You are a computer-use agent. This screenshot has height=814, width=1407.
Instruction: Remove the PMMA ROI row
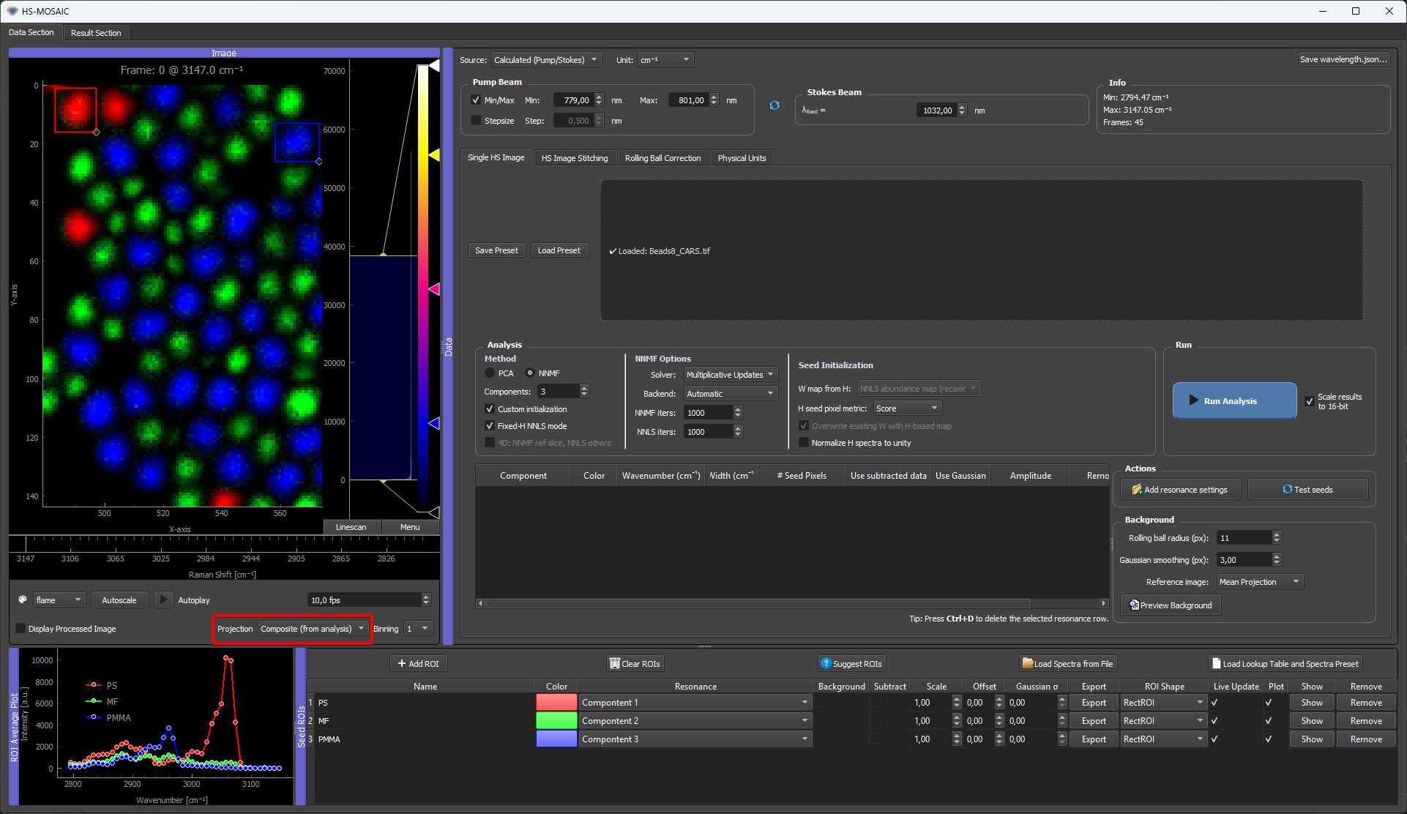(x=1366, y=739)
